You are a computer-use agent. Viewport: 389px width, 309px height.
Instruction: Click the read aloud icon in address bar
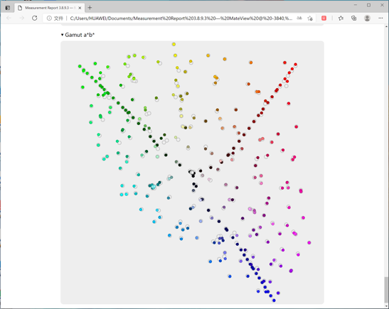[x=299, y=18]
